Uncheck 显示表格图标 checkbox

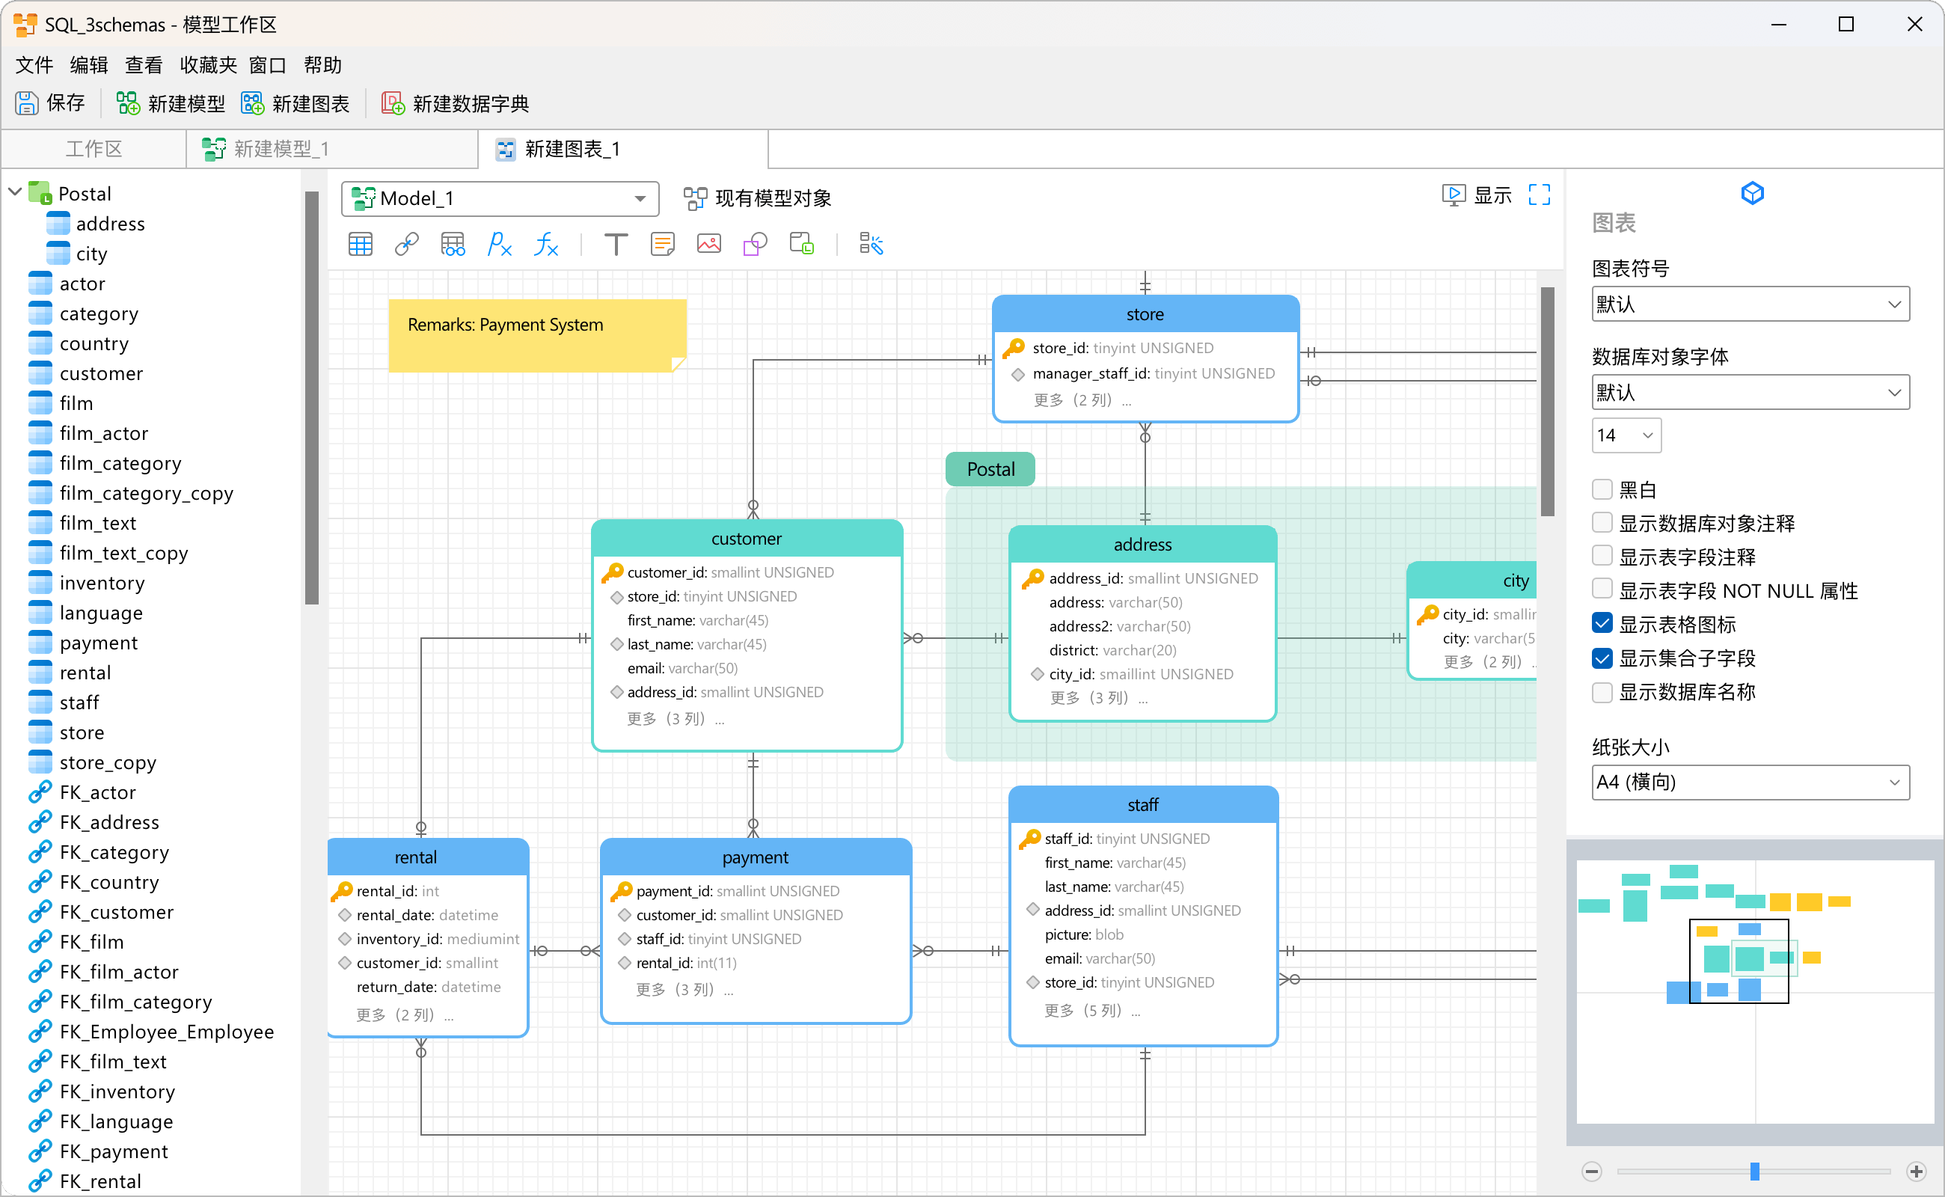(x=1602, y=624)
